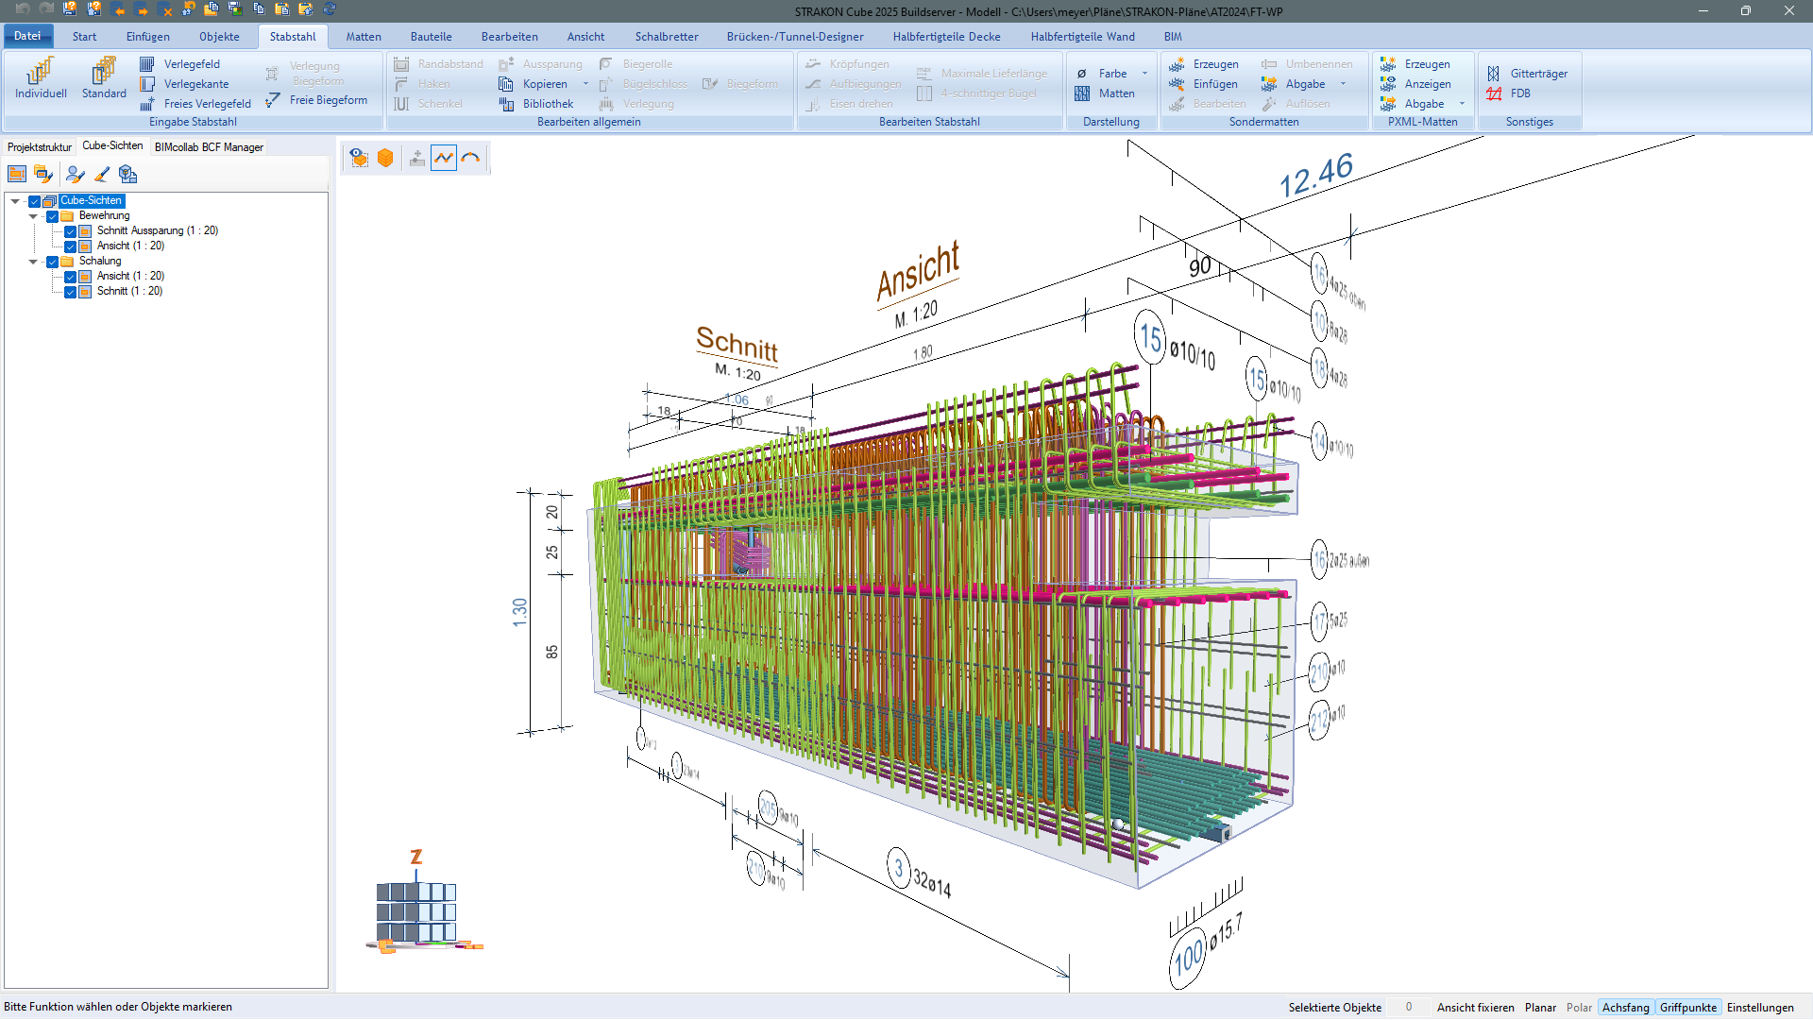Collapse the Schalung tree folder
Viewport: 1813px width, 1020px height.
pos(33,262)
